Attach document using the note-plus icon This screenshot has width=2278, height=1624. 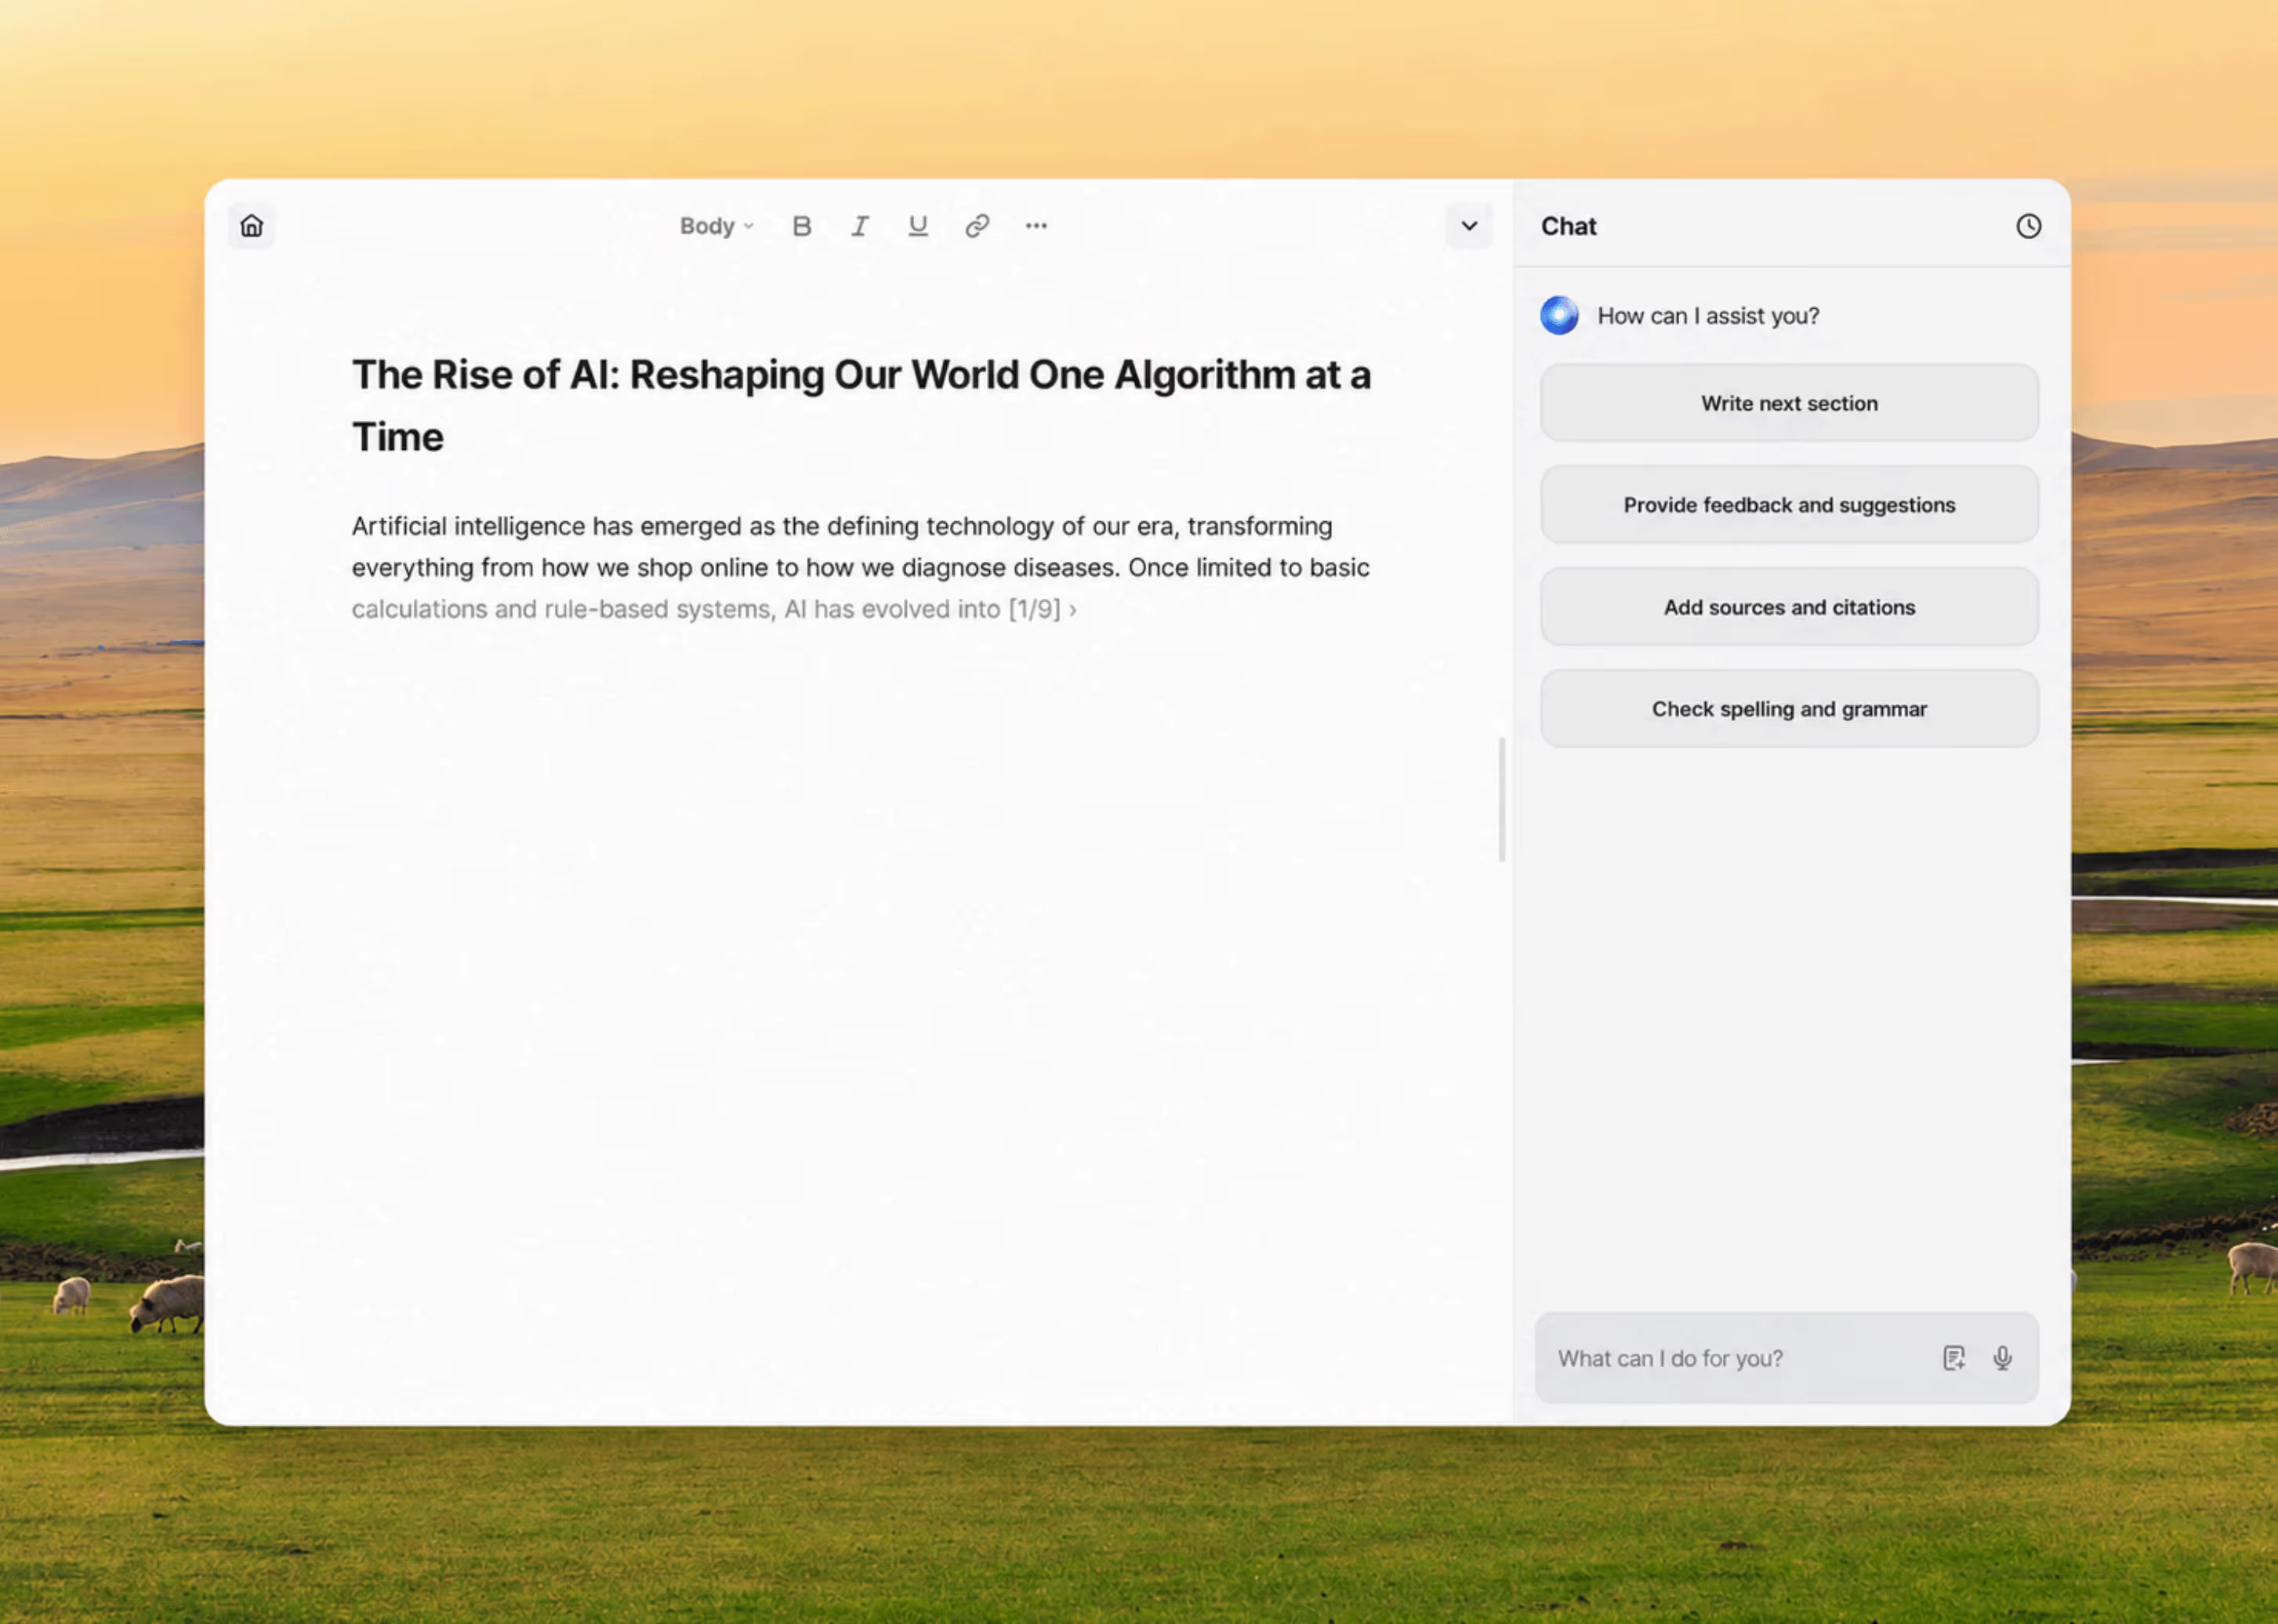click(x=1954, y=1358)
